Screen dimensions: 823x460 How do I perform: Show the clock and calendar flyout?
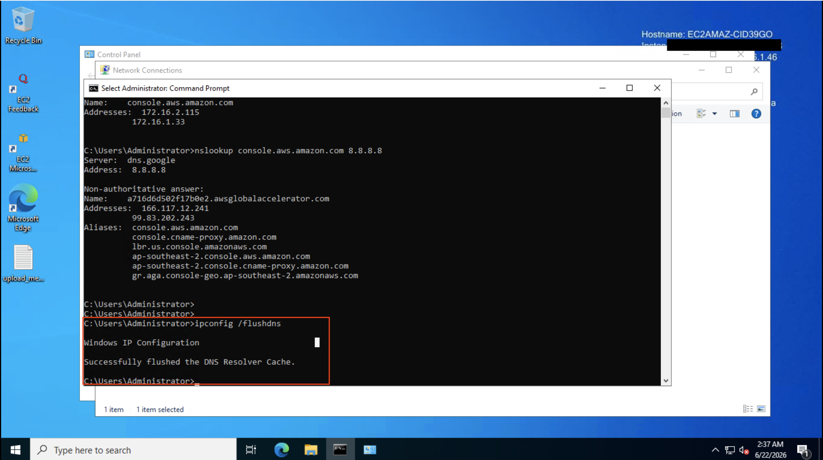(770, 449)
